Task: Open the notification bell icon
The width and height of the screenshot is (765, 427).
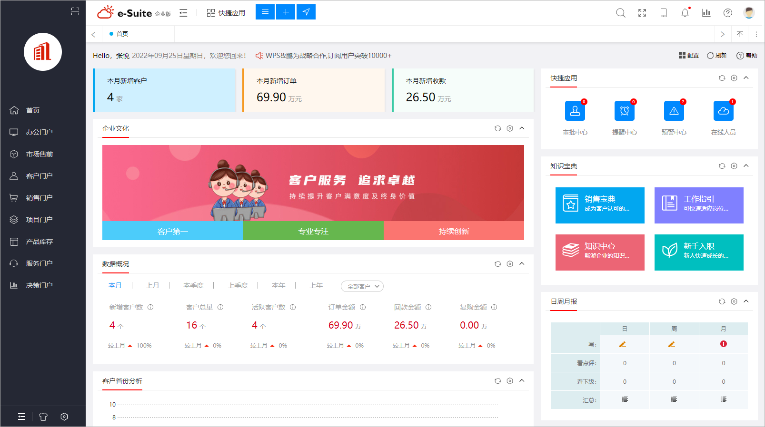Action: (685, 13)
